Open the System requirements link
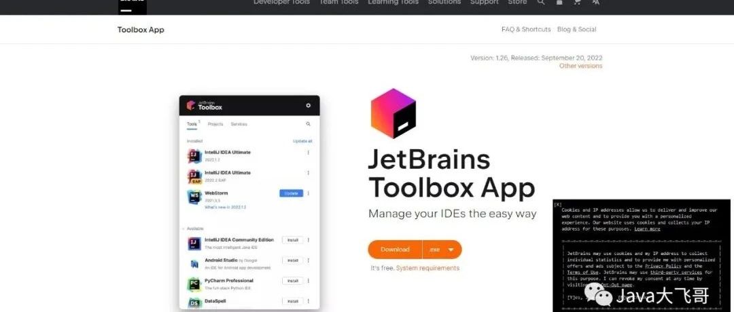This screenshot has width=734, height=312. [x=428, y=268]
